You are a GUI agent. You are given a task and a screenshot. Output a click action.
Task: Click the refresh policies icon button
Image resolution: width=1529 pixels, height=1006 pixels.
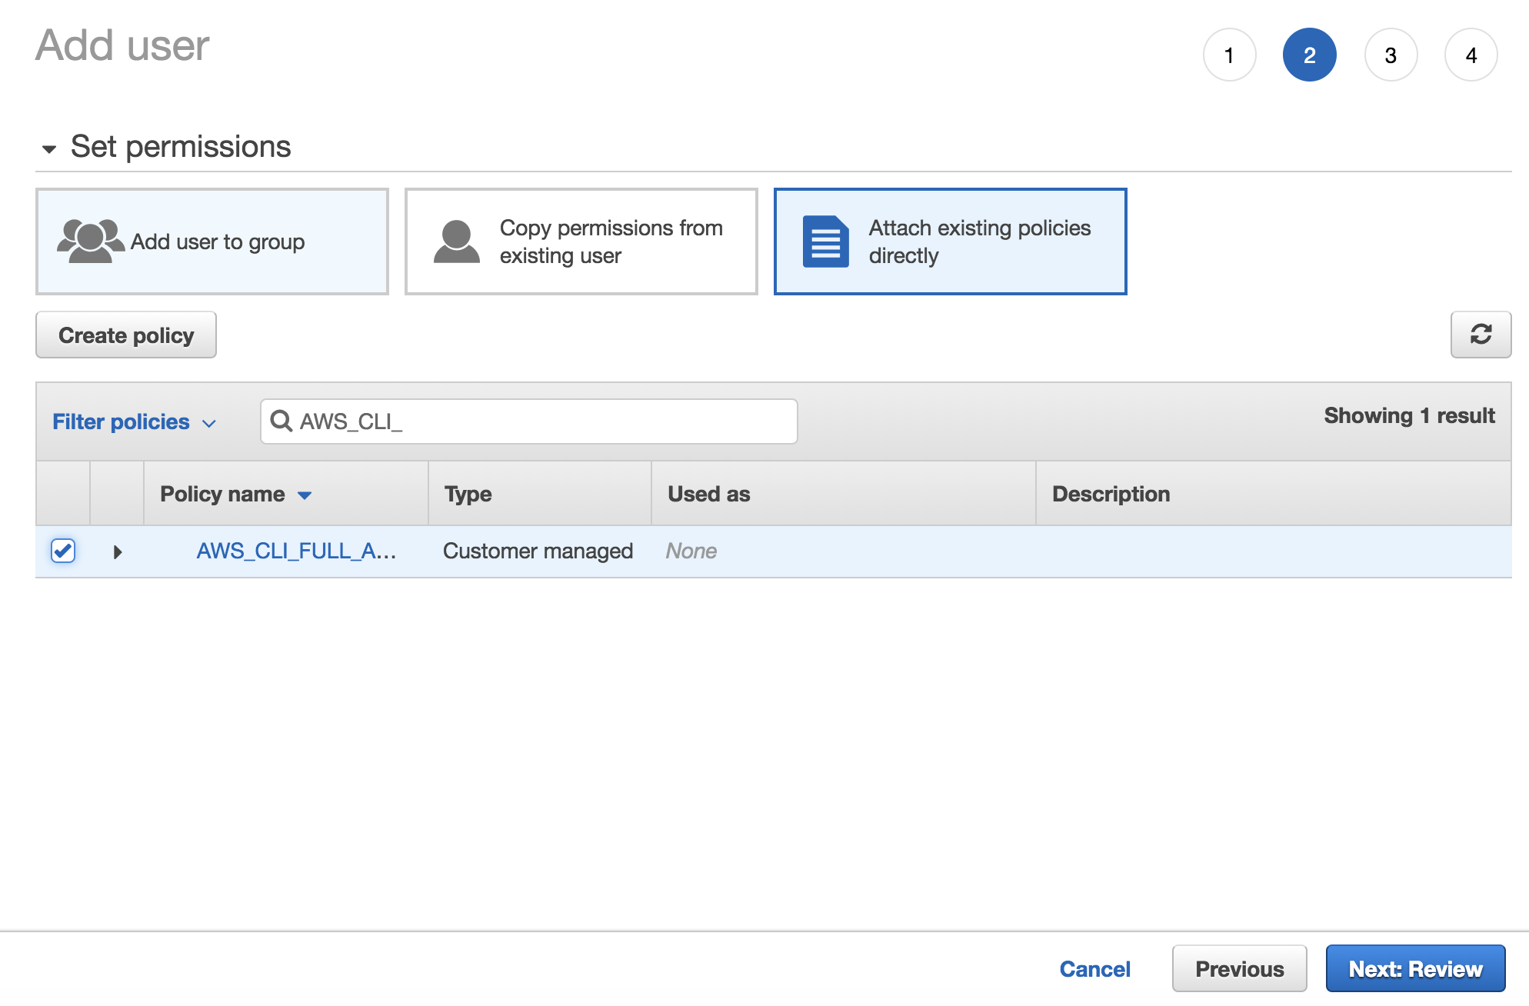[1481, 335]
